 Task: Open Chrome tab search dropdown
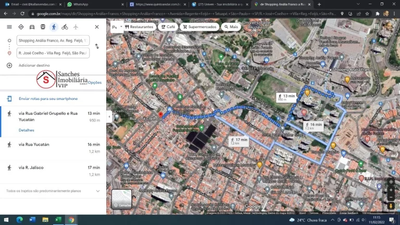(x=358, y=4)
